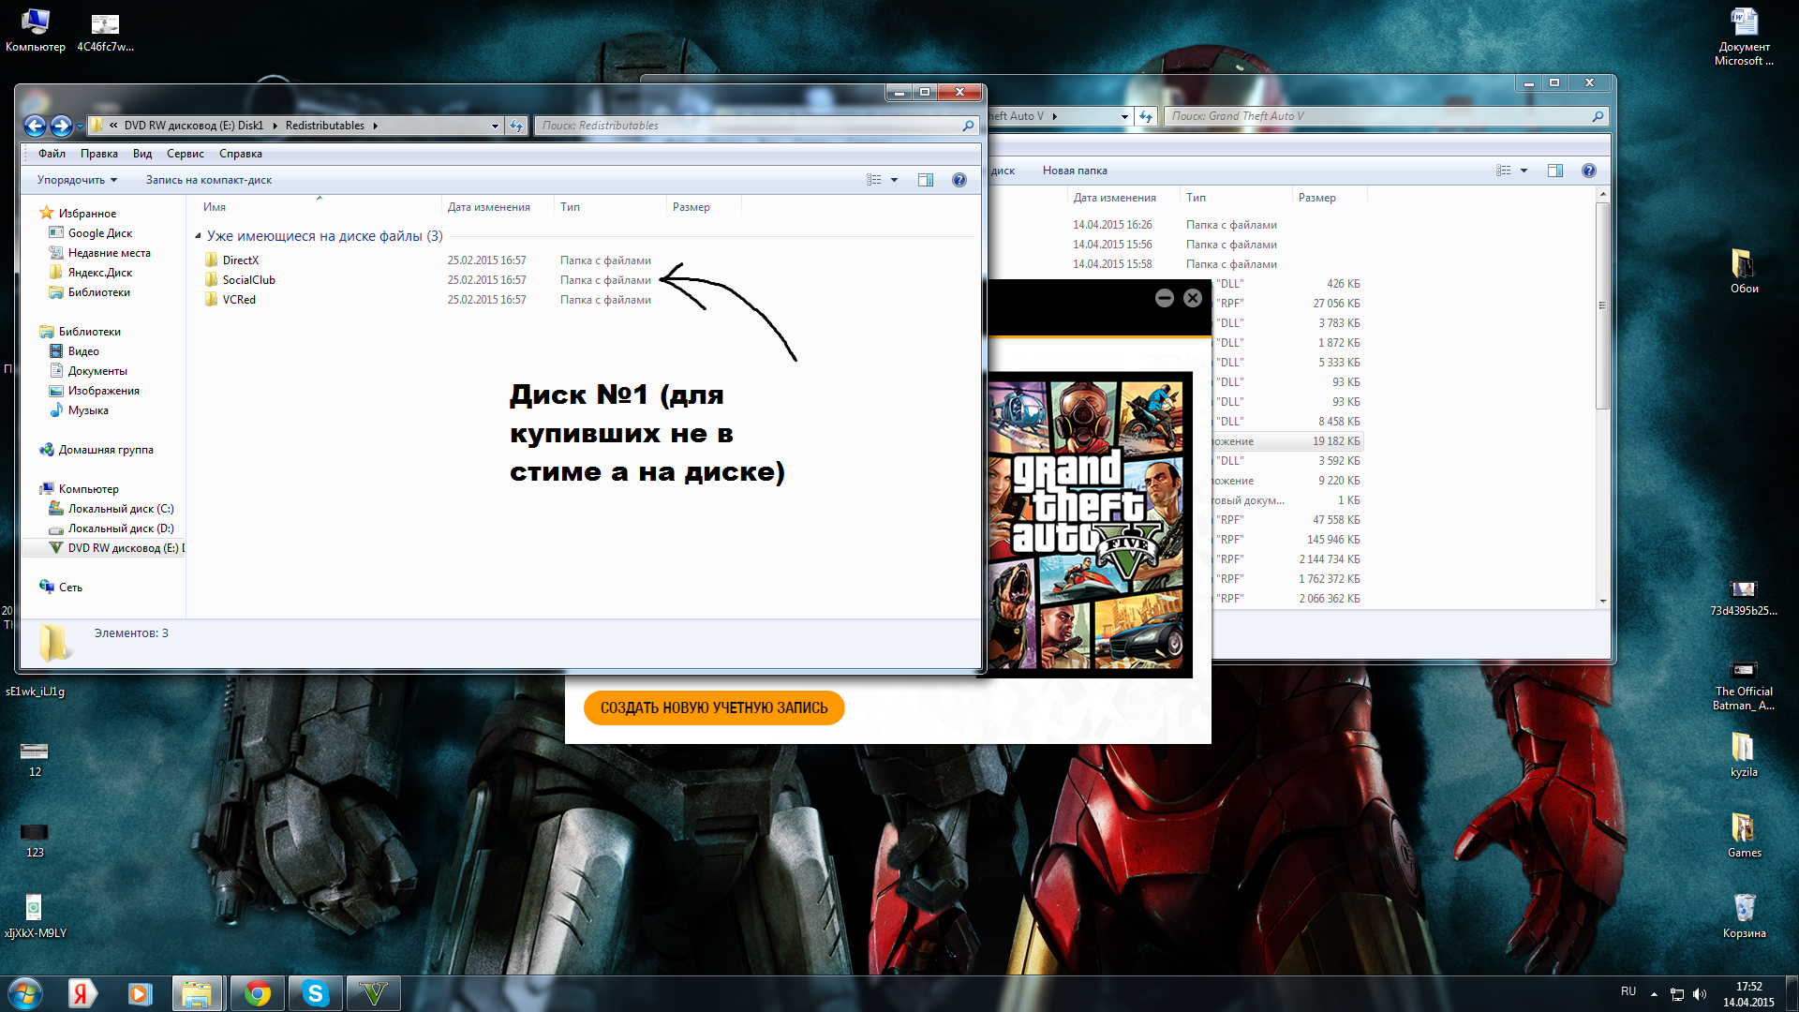The height and width of the screenshot is (1012, 1799).
Task: Open Сеть in navigation pane
Action: [x=70, y=588]
